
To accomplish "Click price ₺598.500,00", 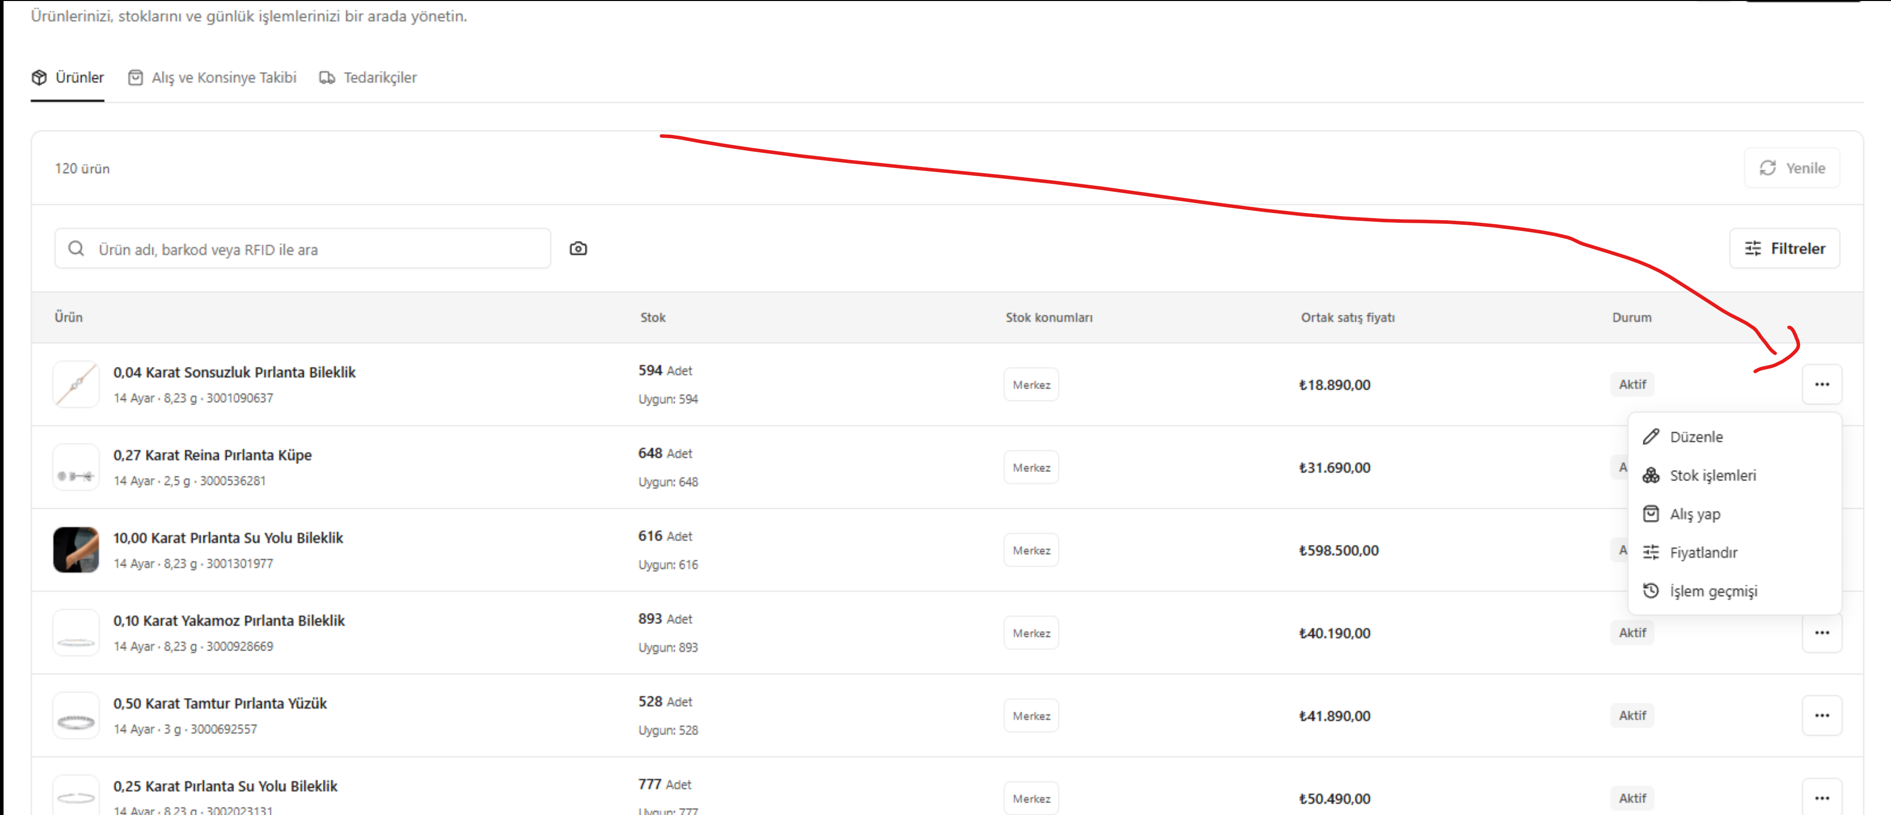I will click(x=1338, y=551).
